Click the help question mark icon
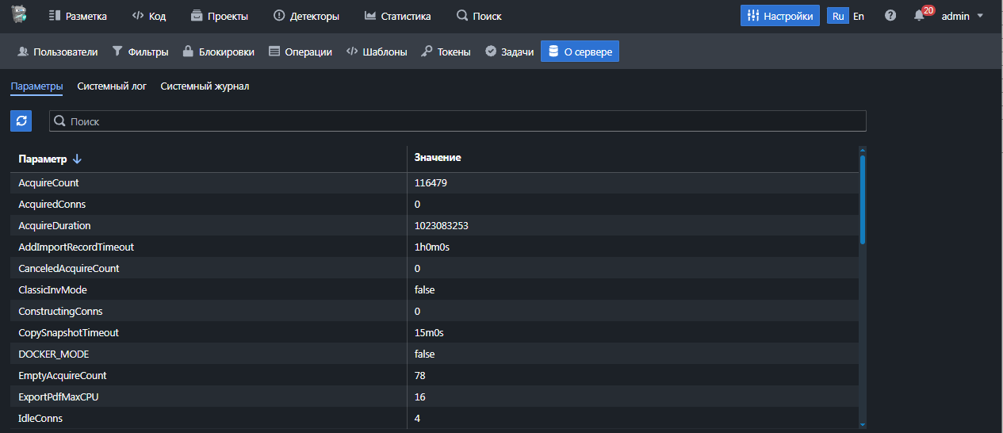 click(x=890, y=16)
